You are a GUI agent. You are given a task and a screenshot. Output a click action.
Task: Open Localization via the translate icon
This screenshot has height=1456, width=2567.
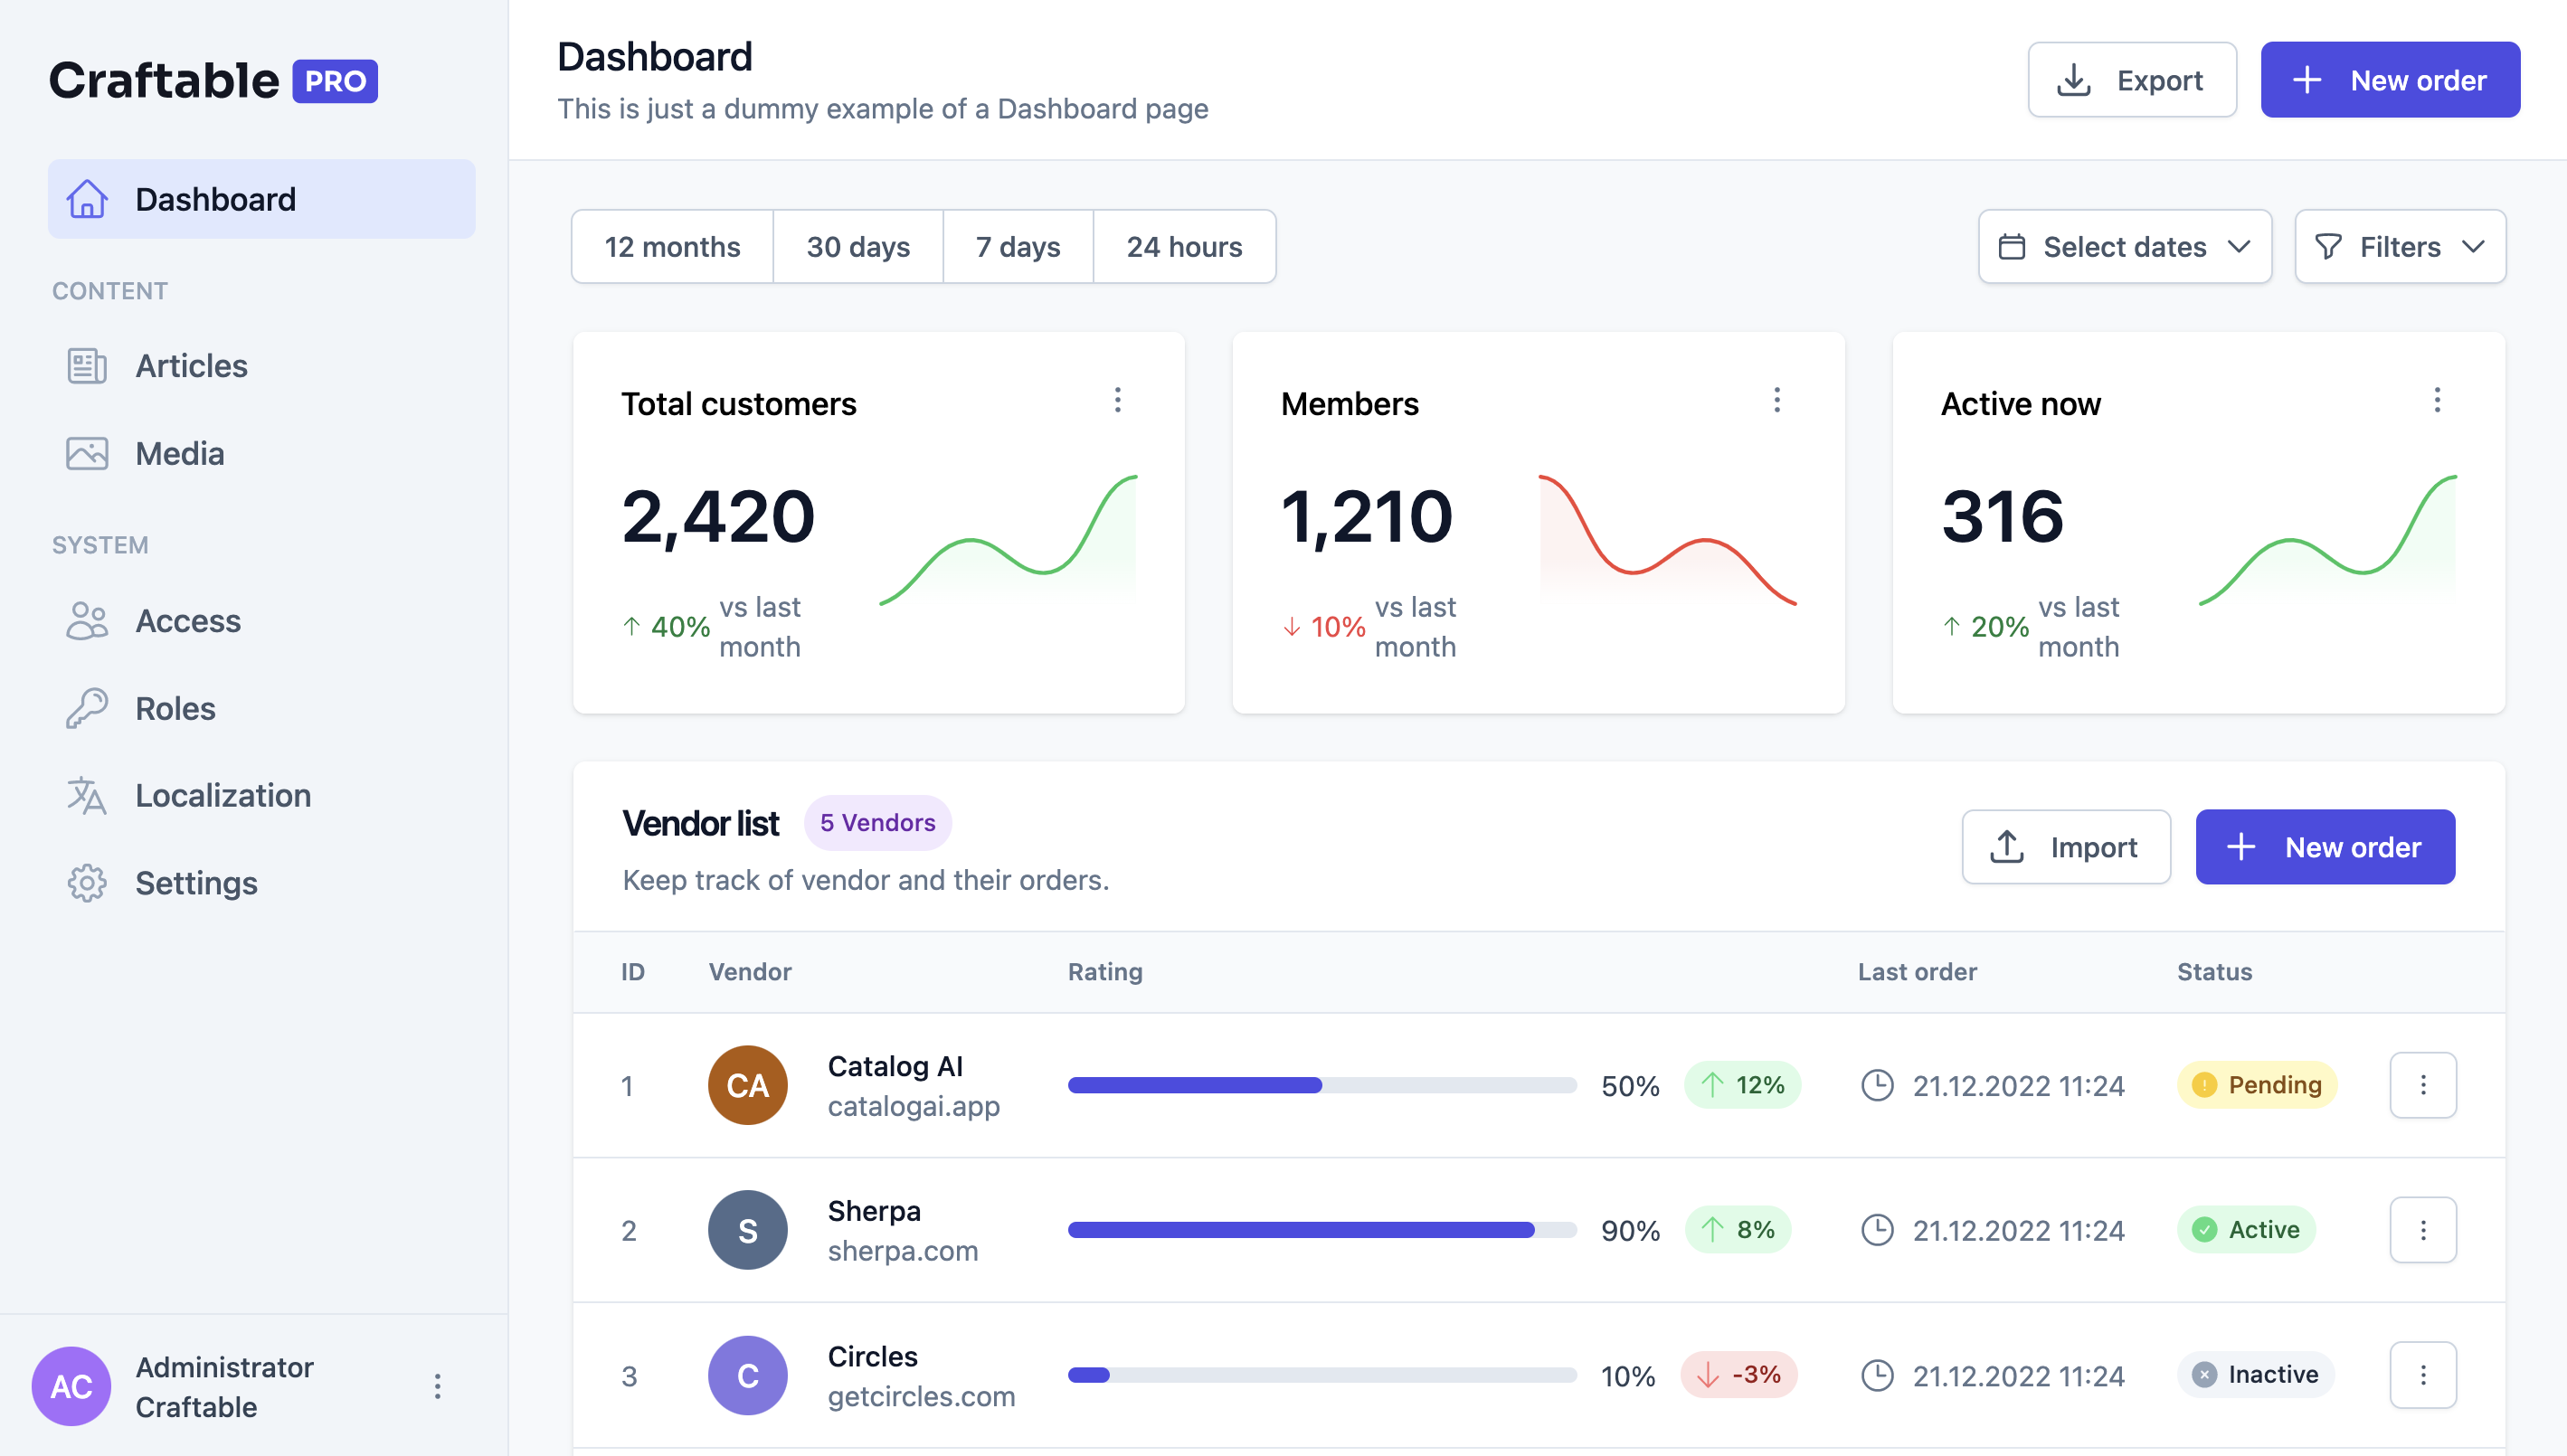tap(87, 796)
